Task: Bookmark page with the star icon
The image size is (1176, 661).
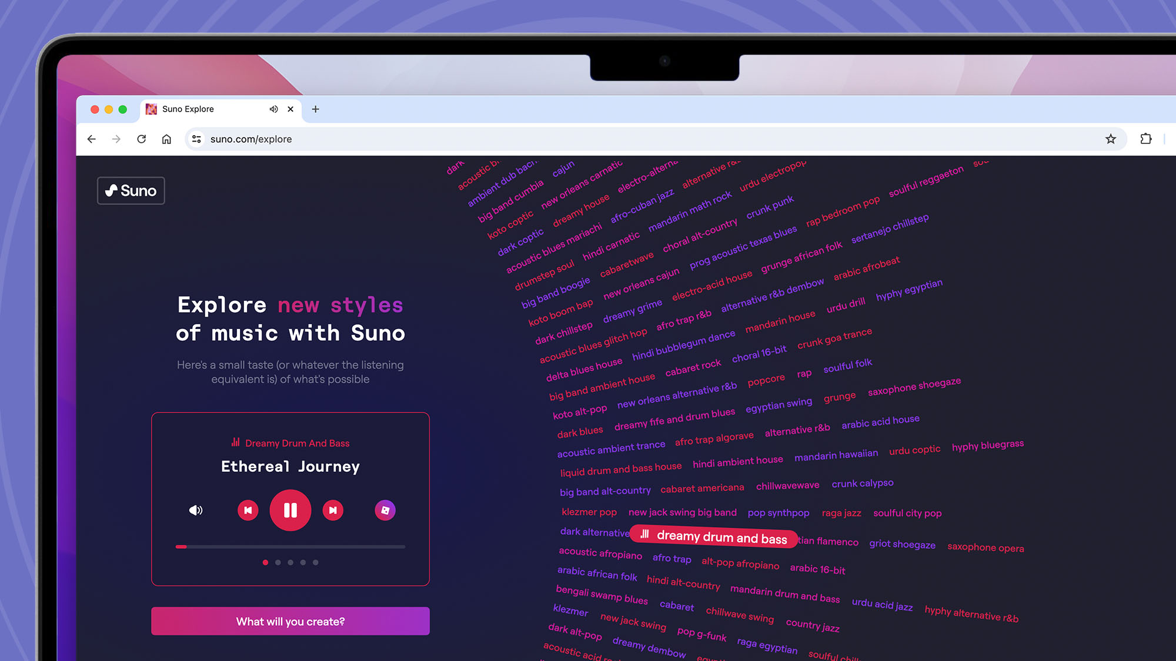Action: tap(1110, 139)
